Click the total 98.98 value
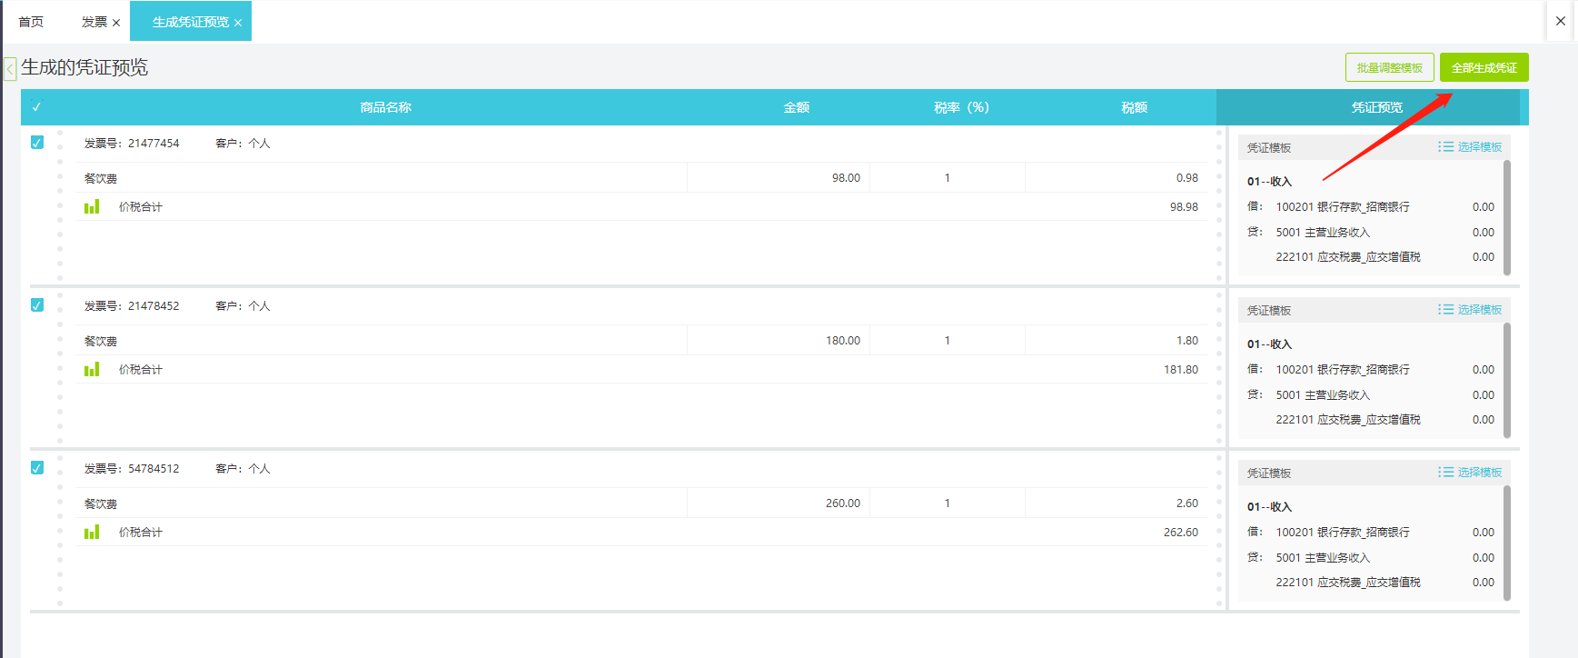 coord(1184,207)
